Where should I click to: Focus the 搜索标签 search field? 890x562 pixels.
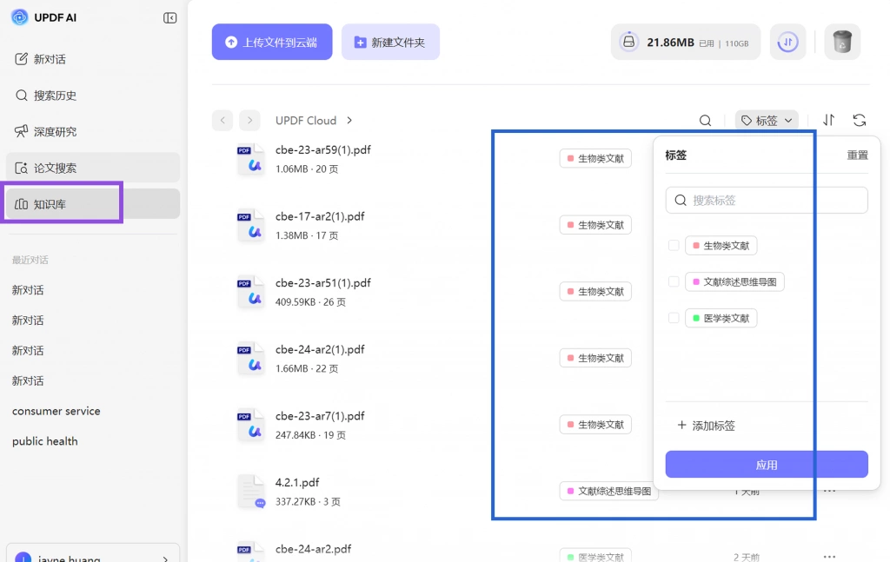pyautogui.click(x=767, y=200)
